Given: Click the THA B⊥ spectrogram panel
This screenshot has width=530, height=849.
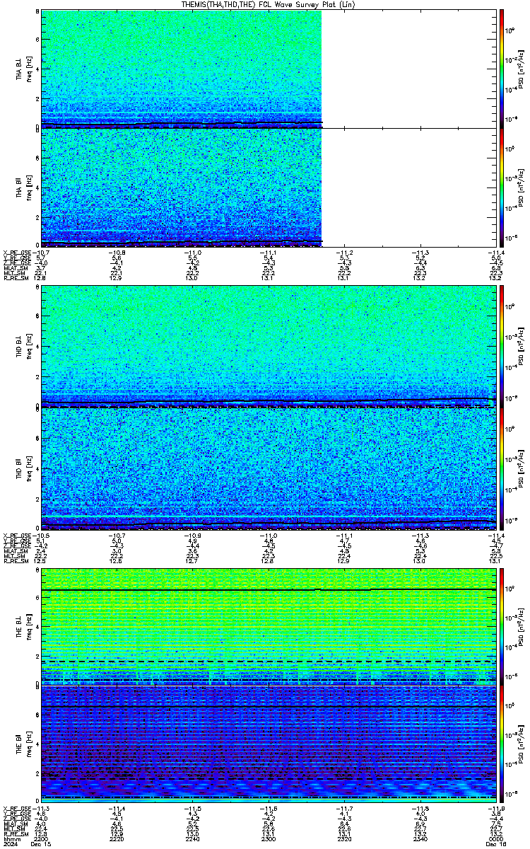Looking at the screenshot, I should [269, 69].
